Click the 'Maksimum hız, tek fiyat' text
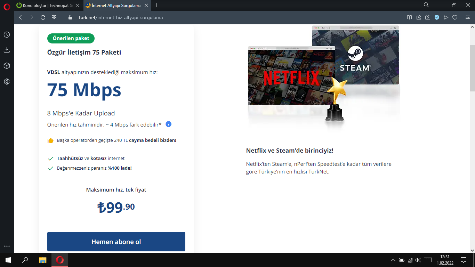The height and width of the screenshot is (267, 475). coord(116,190)
